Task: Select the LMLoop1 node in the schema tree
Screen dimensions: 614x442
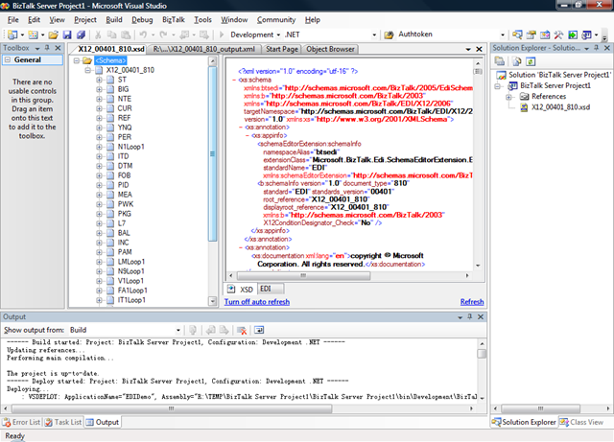Action: pos(131,262)
